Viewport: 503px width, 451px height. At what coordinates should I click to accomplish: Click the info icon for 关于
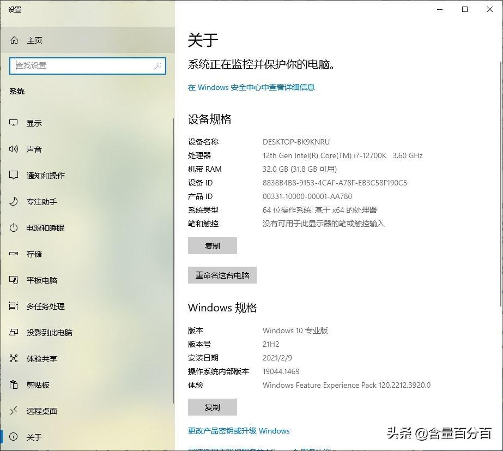click(14, 437)
